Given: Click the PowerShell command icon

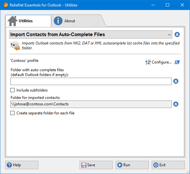Looking at the screenshot, I should coord(177,62).
